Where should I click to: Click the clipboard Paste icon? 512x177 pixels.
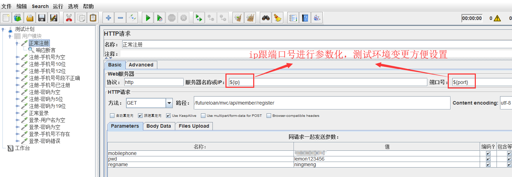point(93,18)
